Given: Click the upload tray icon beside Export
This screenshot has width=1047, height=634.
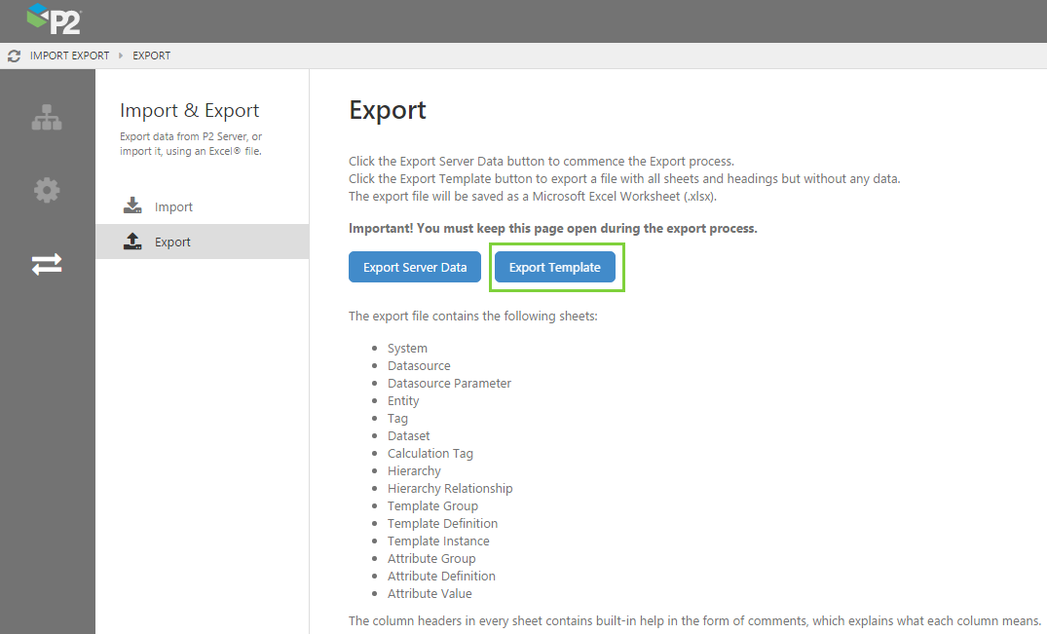Looking at the screenshot, I should pyautogui.click(x=133, y=242).
